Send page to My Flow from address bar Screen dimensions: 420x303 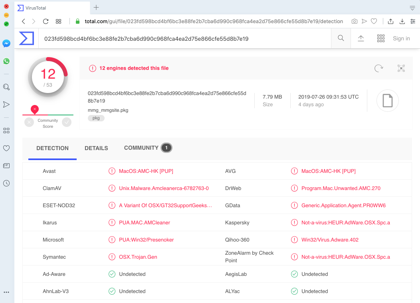364,22
